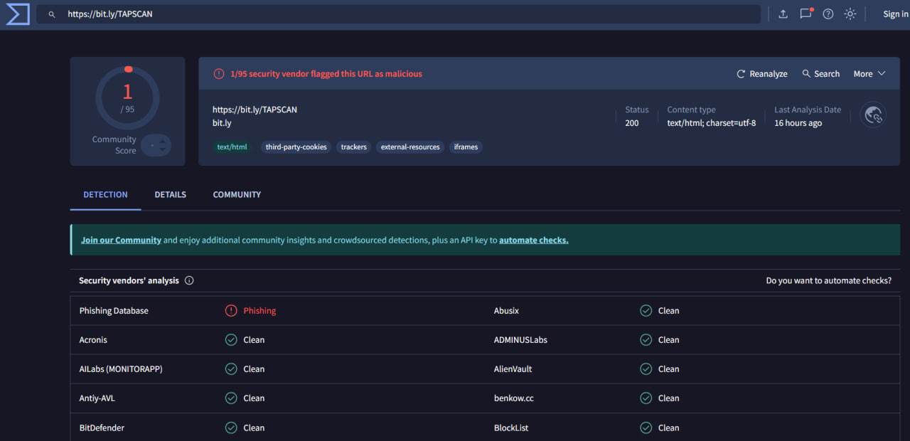The width and height of the screenshot is (910, 441).
Task: Open the help question-mark icon
Action: [x=828, y=14]
